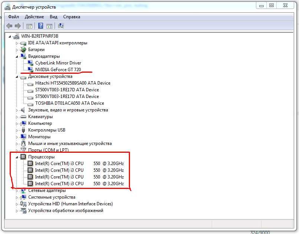Viewport: 299px width, 234px height.
Task: Toggle the action pane toolbar icon
Action: tap(49, 26)
